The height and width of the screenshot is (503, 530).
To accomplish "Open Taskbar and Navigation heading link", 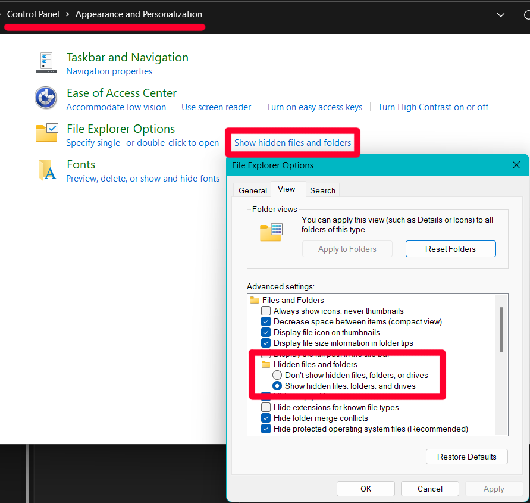I will pos(127,57).
